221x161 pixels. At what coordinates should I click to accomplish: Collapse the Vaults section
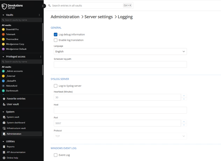tap(3, 15)
